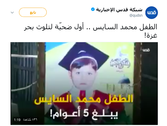Click the dark right edge of the video

(x=150, y=84)
